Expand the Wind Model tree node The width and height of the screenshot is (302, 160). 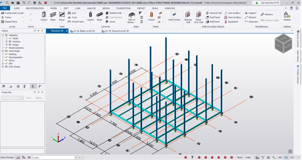[3, 51]
